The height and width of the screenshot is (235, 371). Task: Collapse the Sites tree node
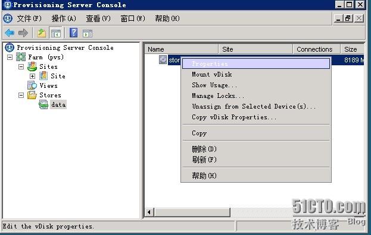(x=21, y=66)
